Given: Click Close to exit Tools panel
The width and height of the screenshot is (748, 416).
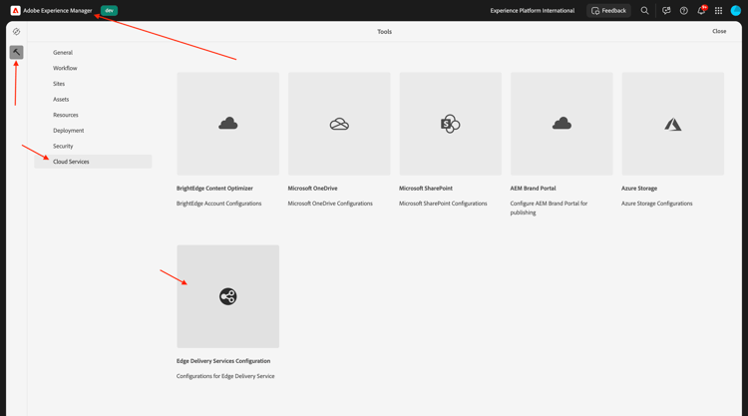Looking at the screenshot, I should (719, 31).
